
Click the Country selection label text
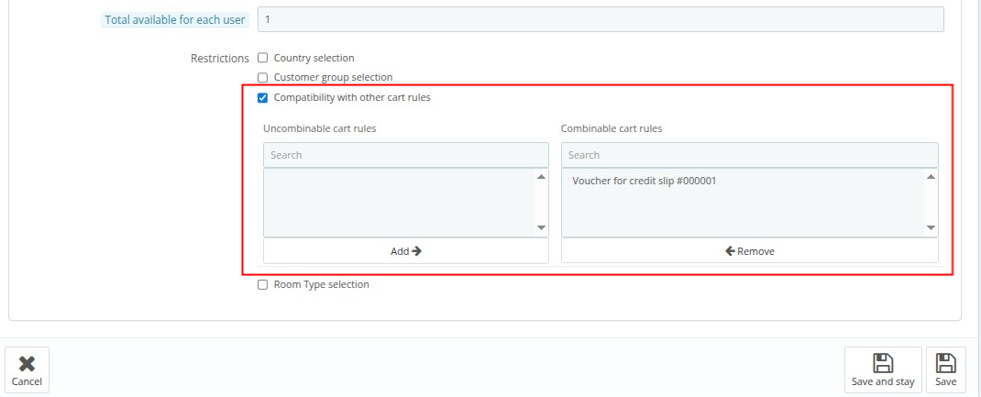click(x=314, y=58)
